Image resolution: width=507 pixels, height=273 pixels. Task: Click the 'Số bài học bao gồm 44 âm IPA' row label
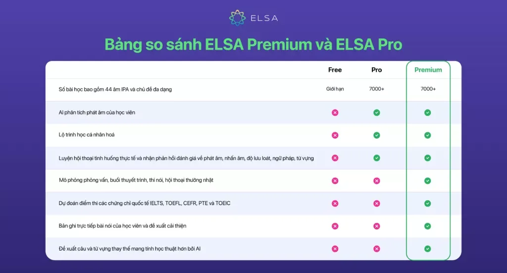pos(115,89)
